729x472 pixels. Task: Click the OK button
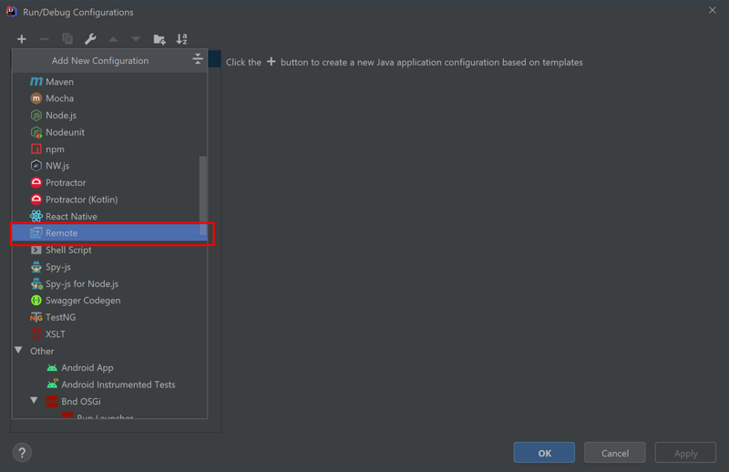point(544,453)
